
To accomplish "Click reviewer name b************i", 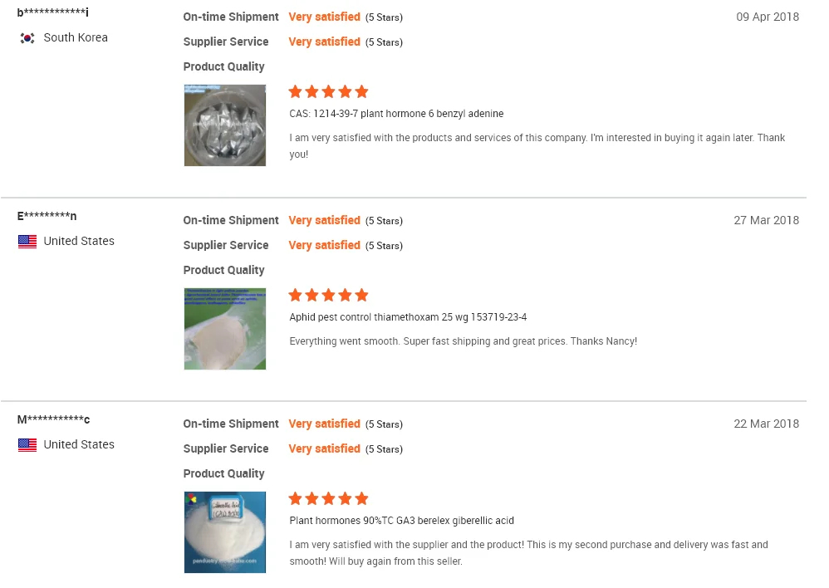I will [53, 12].
